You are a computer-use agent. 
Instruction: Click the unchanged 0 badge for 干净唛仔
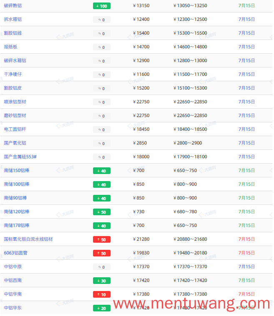point(102,75)
